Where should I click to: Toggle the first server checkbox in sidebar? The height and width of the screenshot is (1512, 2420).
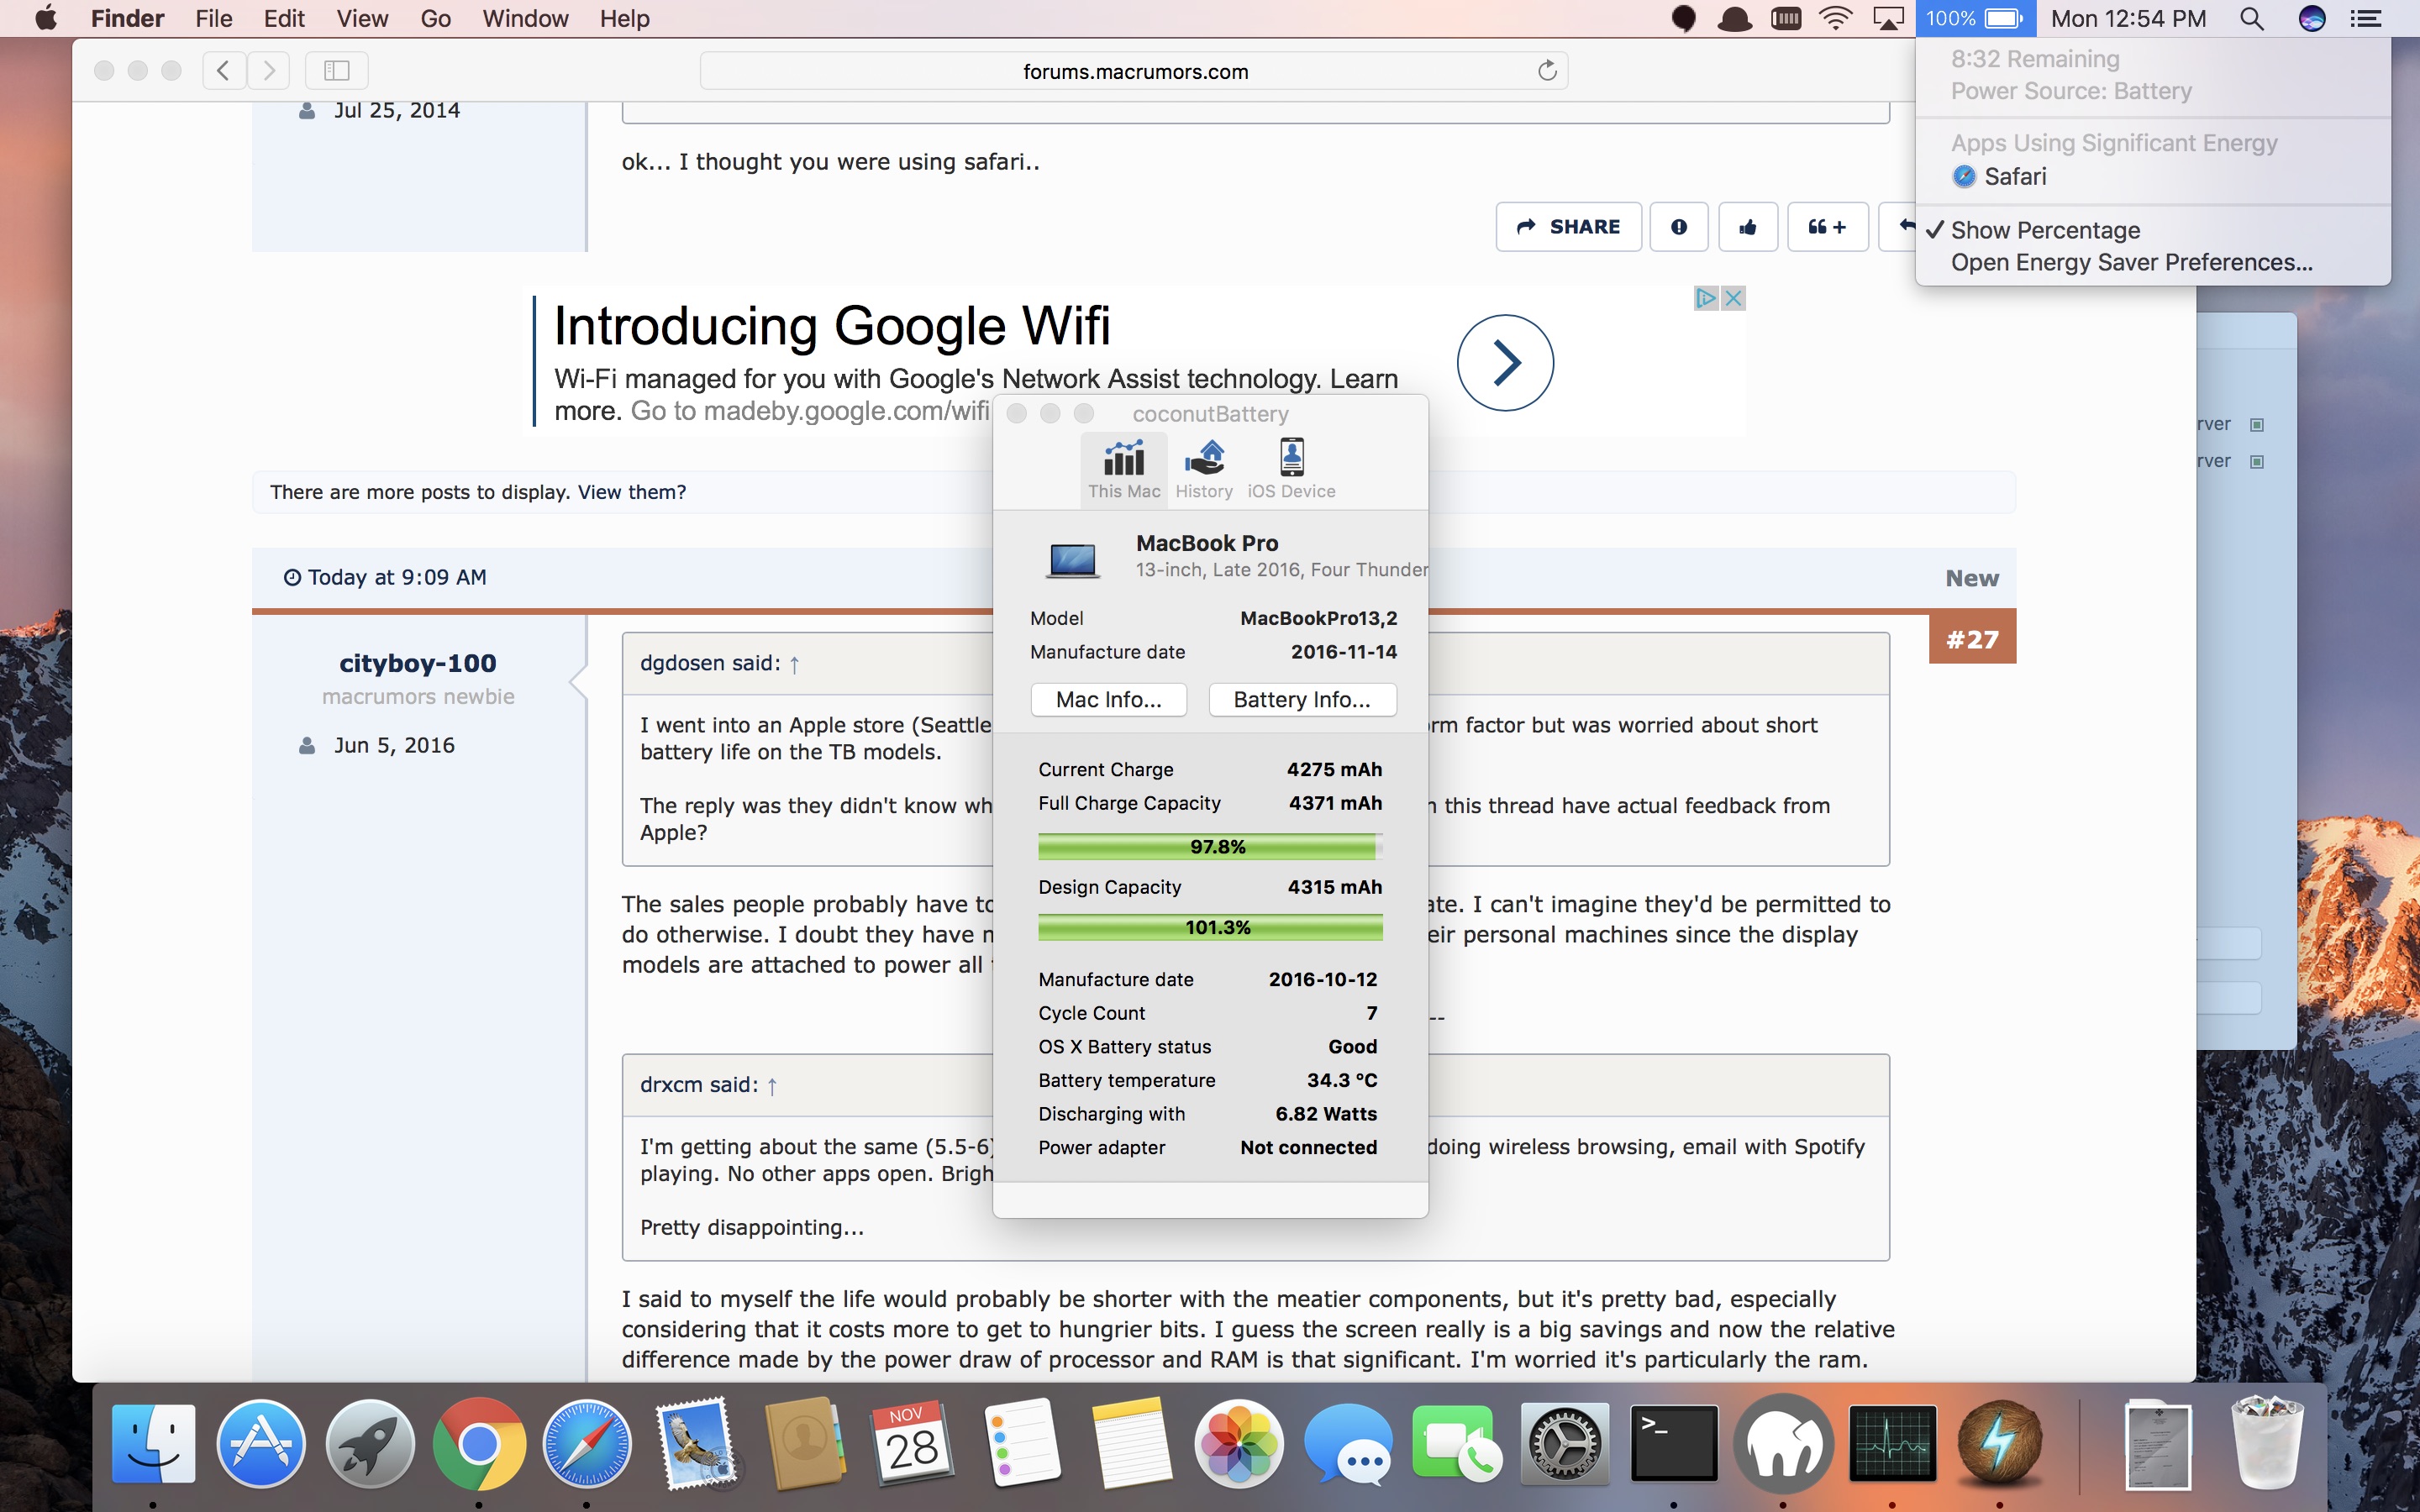pyautogui.click(x=2257, y=425)
